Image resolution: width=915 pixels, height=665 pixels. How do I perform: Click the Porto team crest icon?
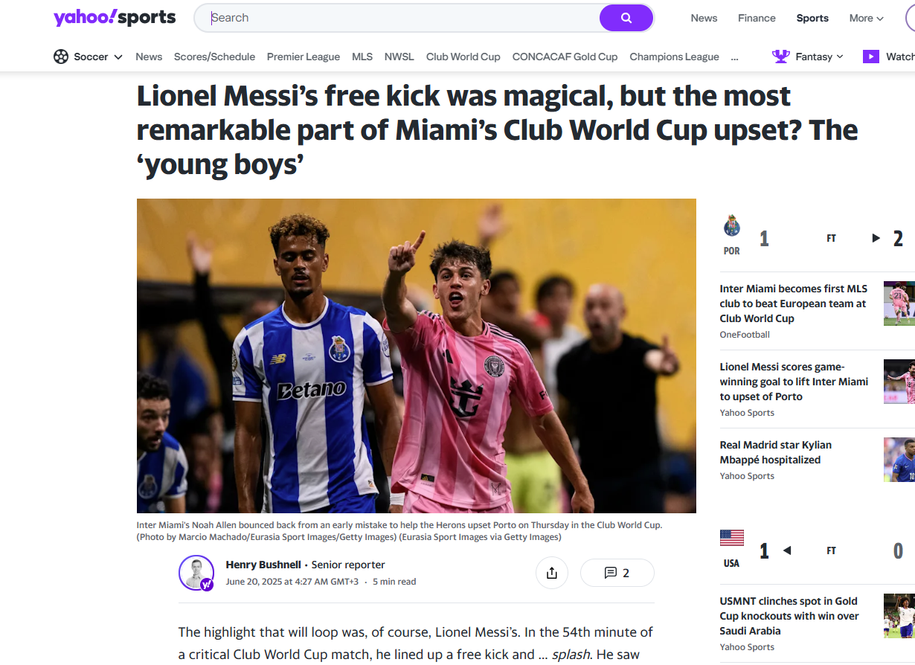click(732, 226)
